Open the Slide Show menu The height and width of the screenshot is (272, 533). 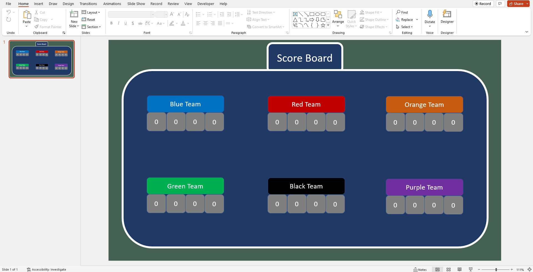tap(136, 4)
